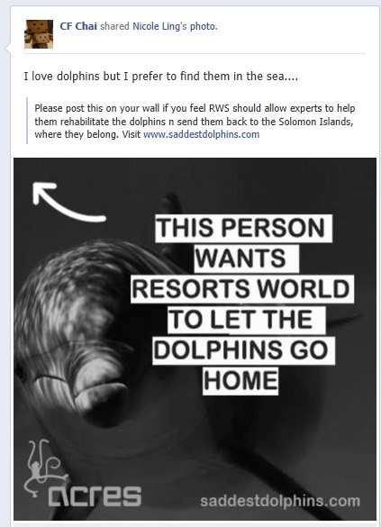Click the word "shared" in the post header
The width and height of the screenshot is (381, 527).
pos(114,26)
